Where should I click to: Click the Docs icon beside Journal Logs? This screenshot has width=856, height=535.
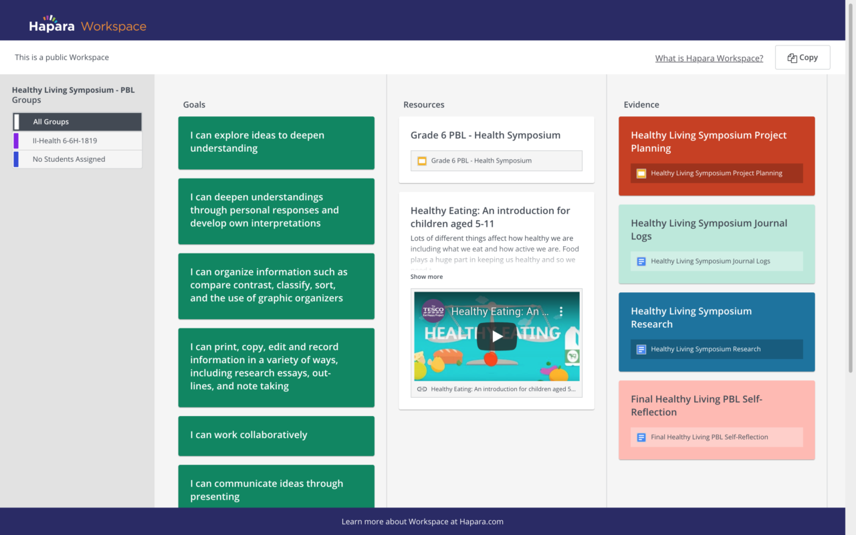tap(641, 261)
